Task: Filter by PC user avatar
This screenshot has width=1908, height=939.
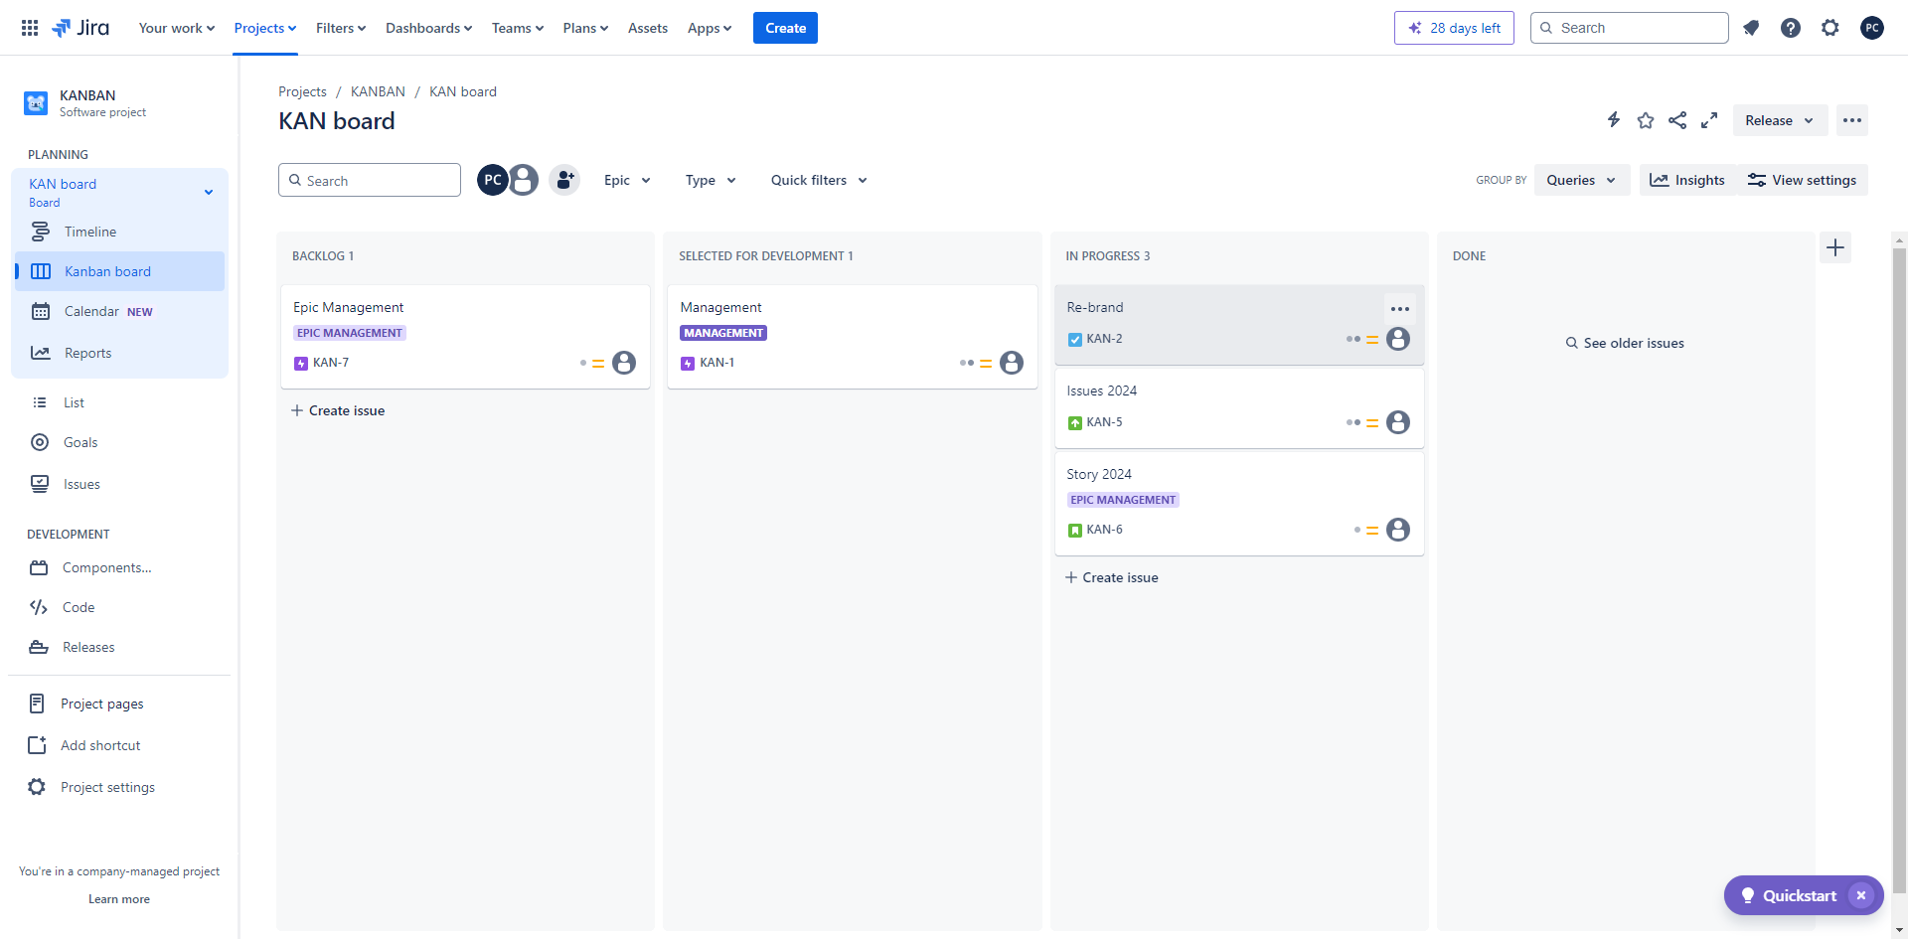Action: pyautogui.click(x=493, y=180)
